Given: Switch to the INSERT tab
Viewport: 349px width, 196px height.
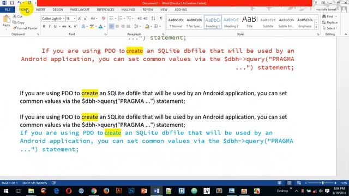Looking at the screenshot, I should 40,10.
